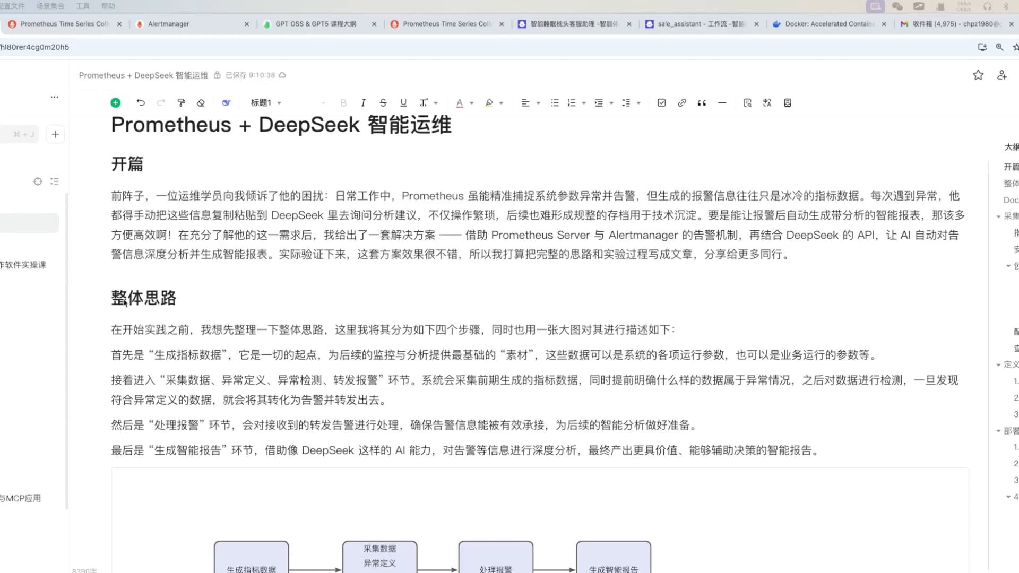The height and width of the screenshot is (573, 1019).
Task: Click the share collaborator icon
Action: click(x=1001, y=75)
